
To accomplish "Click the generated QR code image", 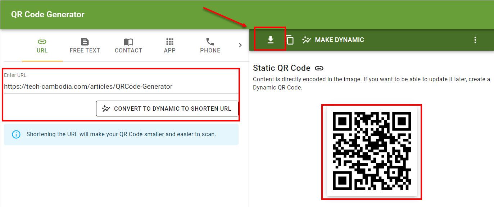I will 372,152.
